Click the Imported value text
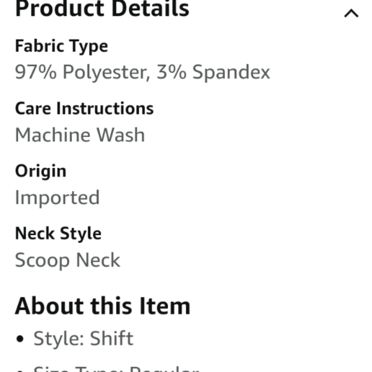 [x=57, y=197]
